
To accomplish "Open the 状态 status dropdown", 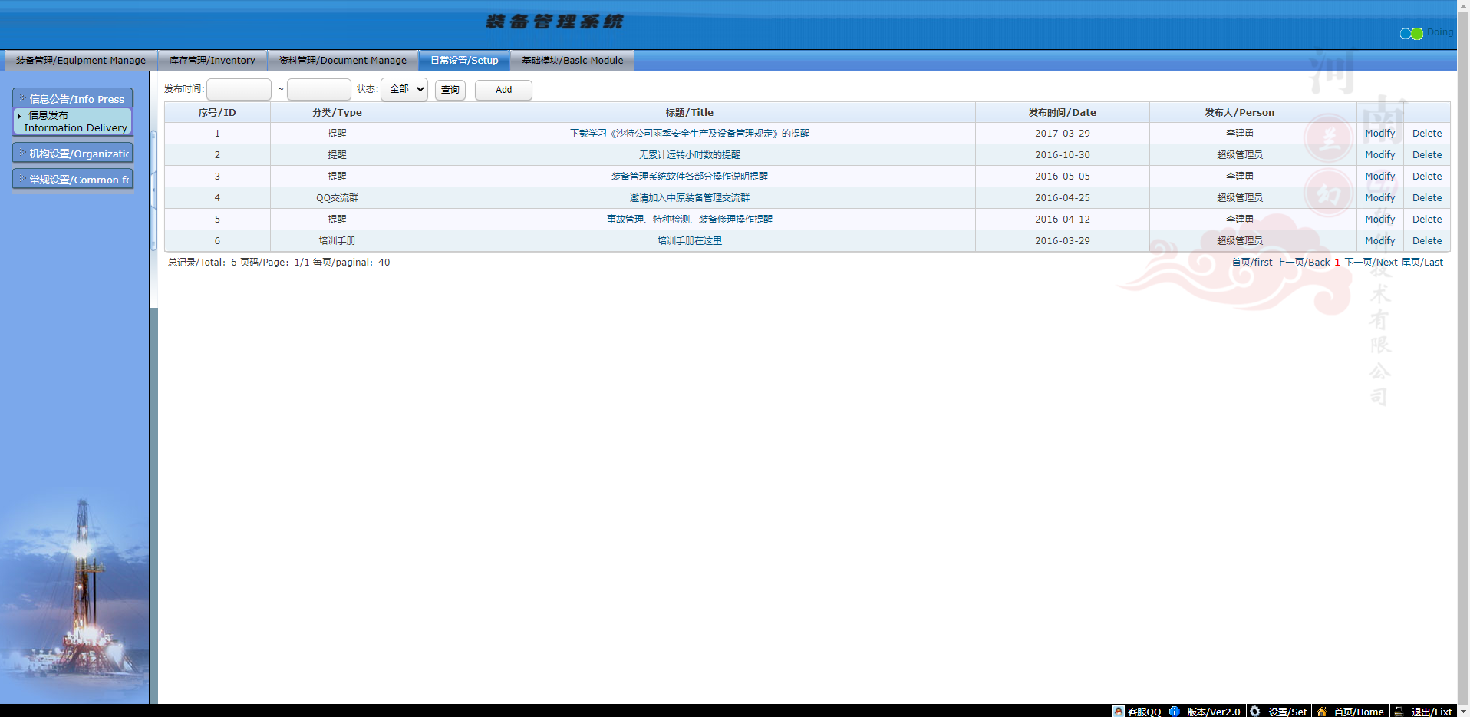I will [x=404, y=89].
